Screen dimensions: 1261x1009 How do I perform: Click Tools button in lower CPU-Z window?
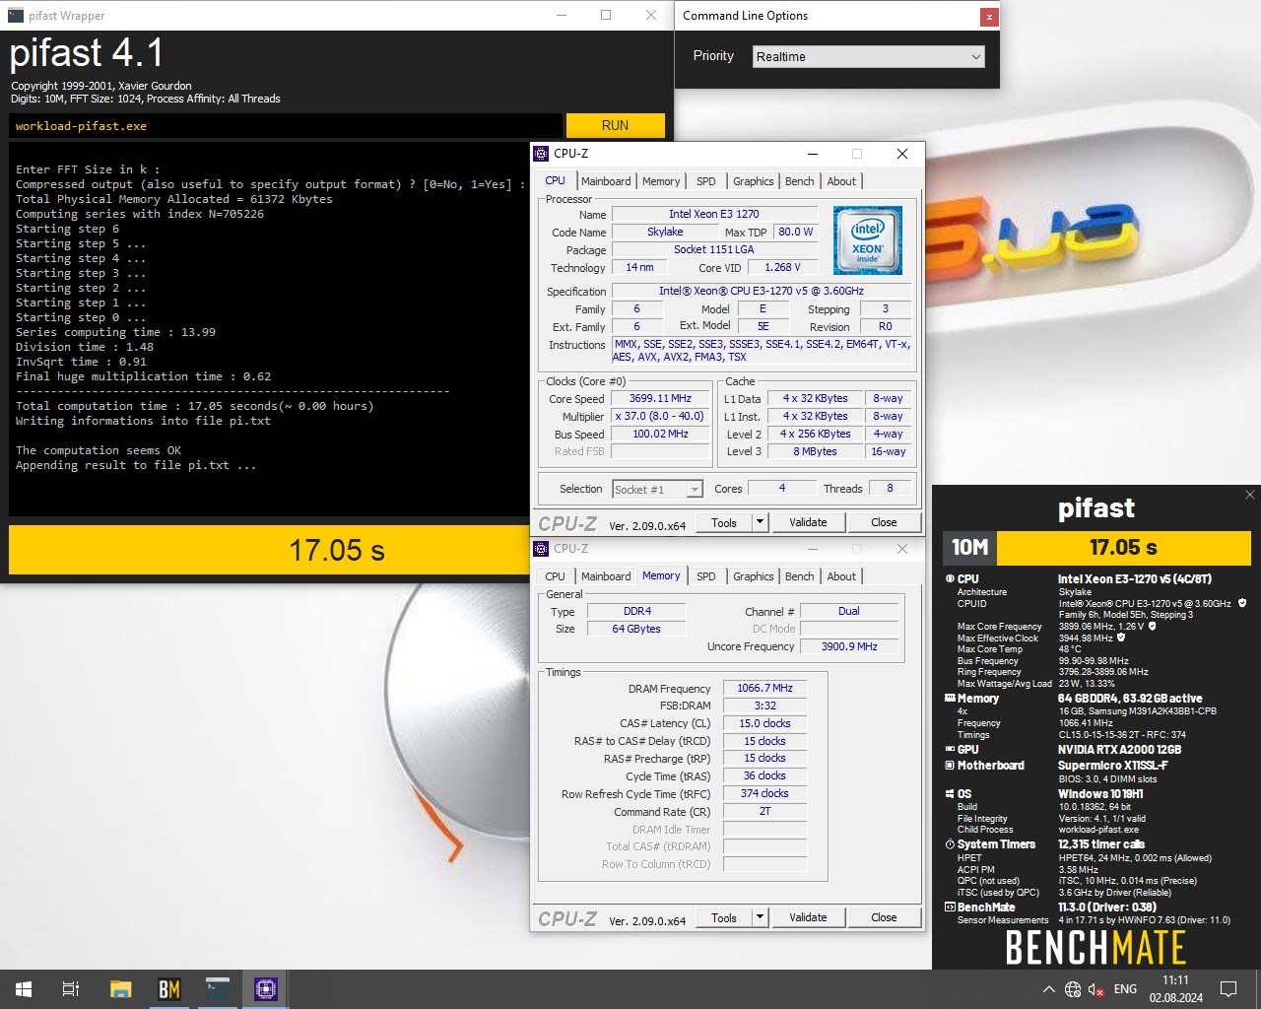724,917
